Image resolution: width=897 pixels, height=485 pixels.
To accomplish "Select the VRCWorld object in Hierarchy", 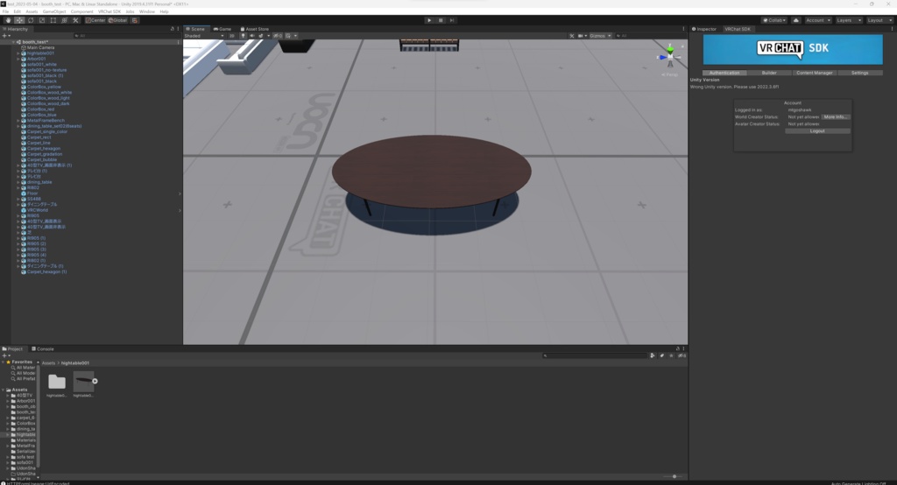I will click(38, 210).
